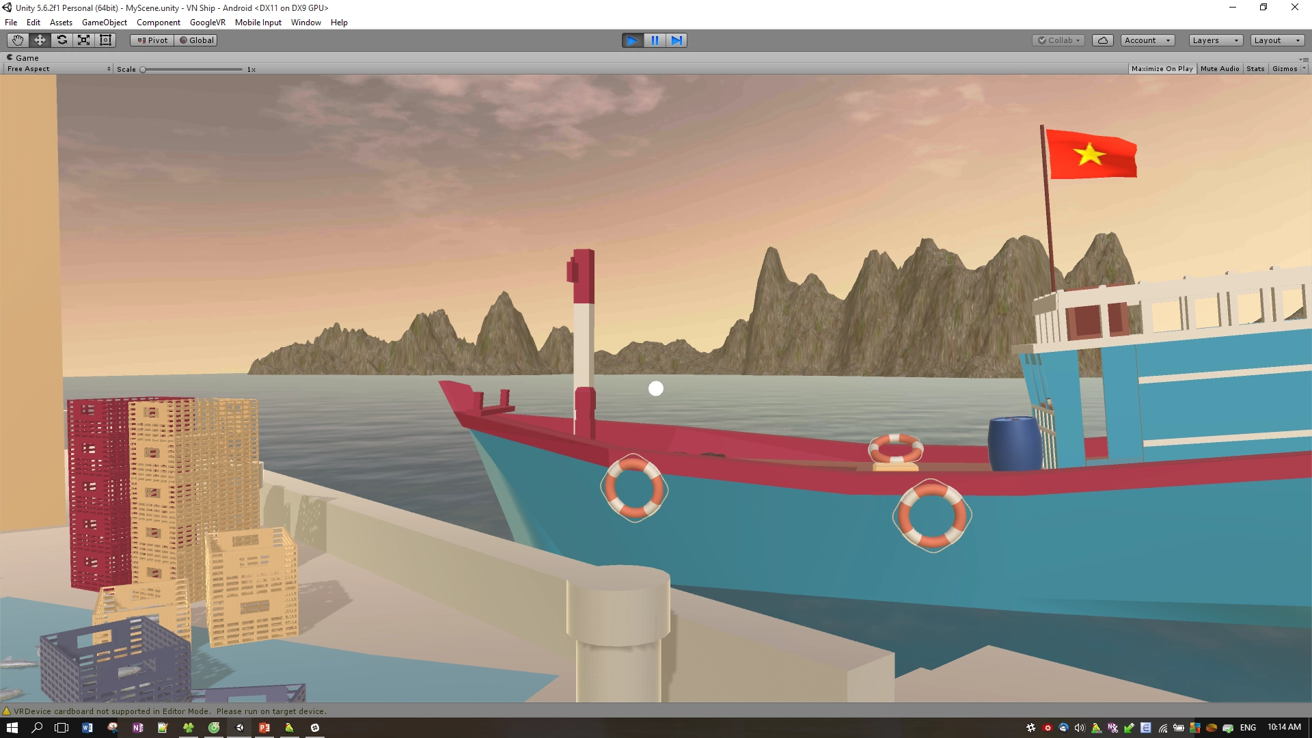Open the Cloud services icon
The height and width of the screenshot is (738, 1312).
pyautogui.click(x=1102, y=40)
